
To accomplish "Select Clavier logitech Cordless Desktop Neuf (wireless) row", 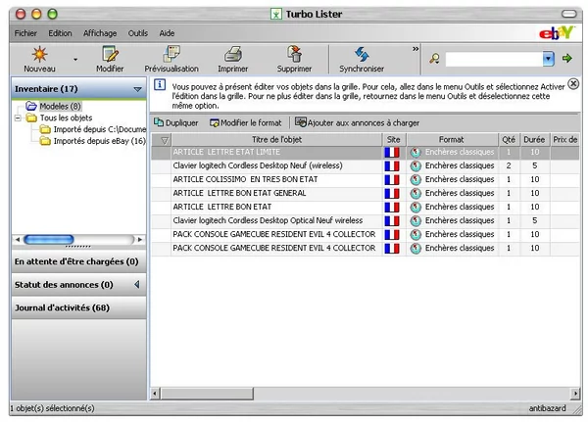I will (366, 165).
